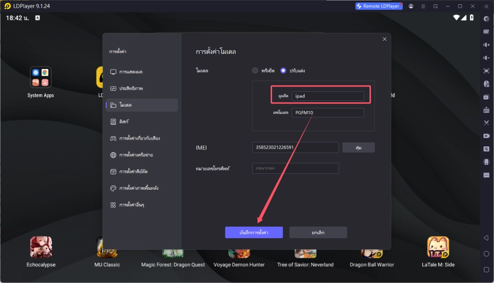494x283 pixels.
Task: Open ประสิทธิภาพ performance settings tab
Action: coord(142,88)
